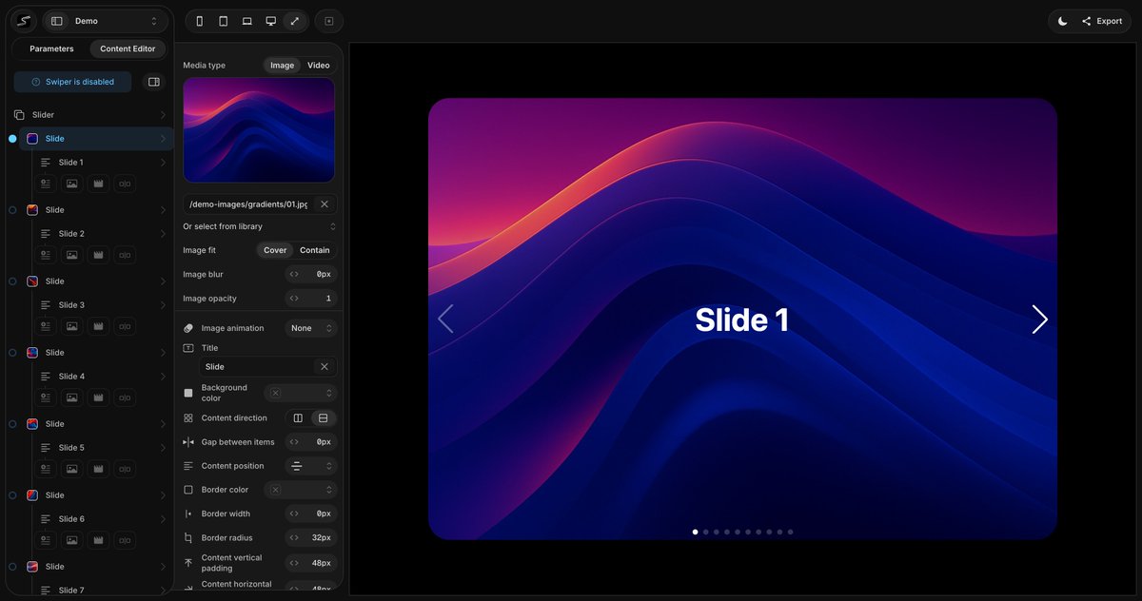Click the Swiper Studio logo icon

[26, 21]
